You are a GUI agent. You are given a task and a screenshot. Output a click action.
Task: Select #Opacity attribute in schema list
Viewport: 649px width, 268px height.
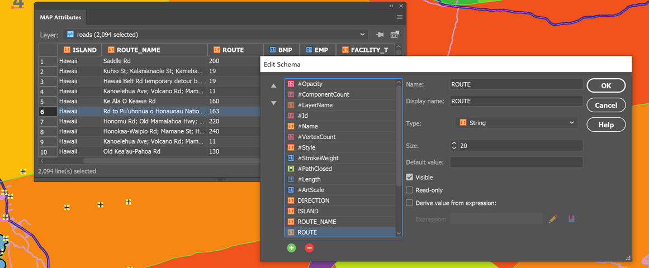340,84
